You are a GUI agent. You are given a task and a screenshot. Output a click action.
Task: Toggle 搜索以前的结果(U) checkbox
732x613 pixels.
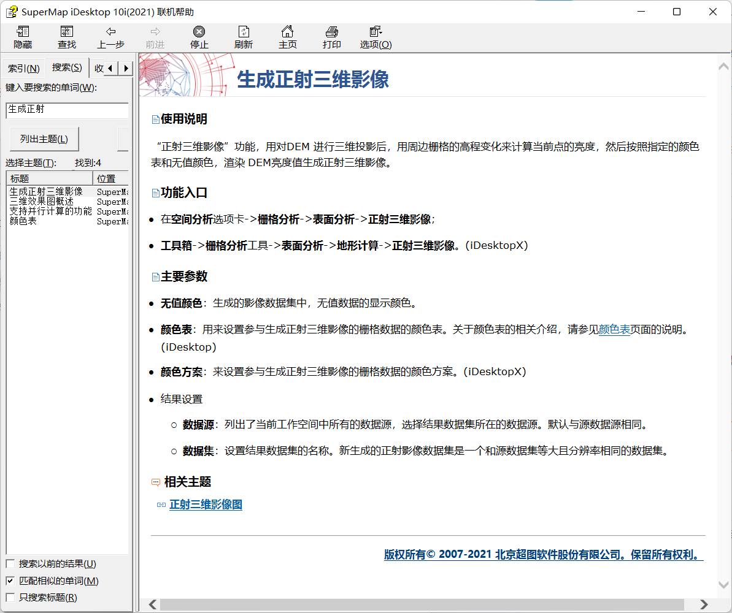pyautogui.click(x=10, y=563)
